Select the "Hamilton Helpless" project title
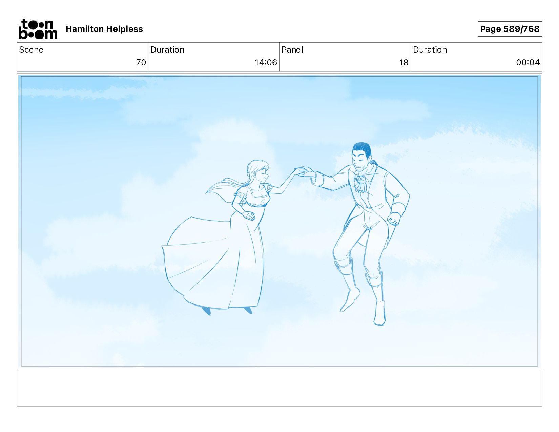The height and width of the screenshot is (432, 559). [x=104, y=29]
